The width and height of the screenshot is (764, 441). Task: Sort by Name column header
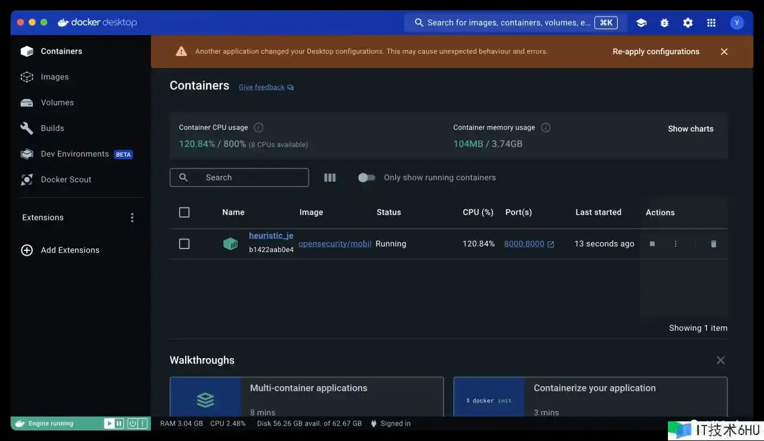(x=233, y=212)
